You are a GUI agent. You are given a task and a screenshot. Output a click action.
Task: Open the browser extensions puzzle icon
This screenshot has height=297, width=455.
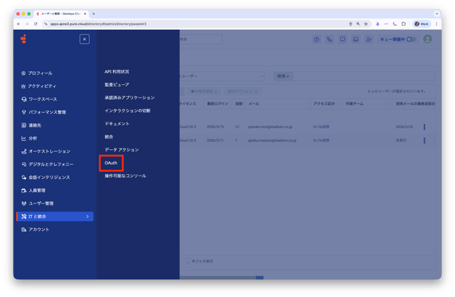tap(403, 24)
